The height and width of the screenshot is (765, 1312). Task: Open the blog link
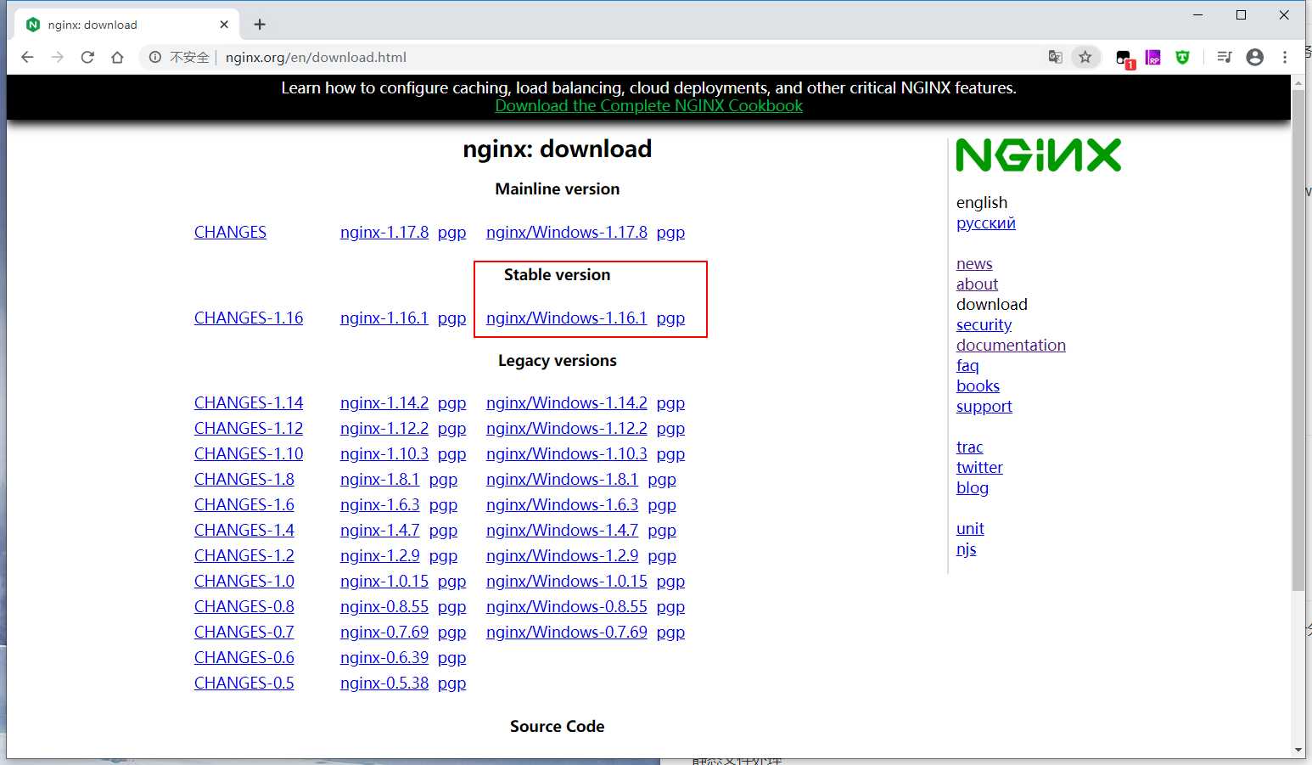pyautogui.click(x=972, y=487)
